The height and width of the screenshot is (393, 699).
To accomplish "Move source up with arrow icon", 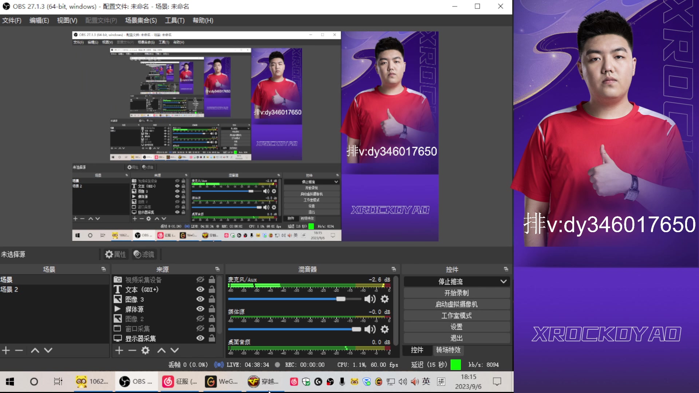I will [x=162, y=350].
